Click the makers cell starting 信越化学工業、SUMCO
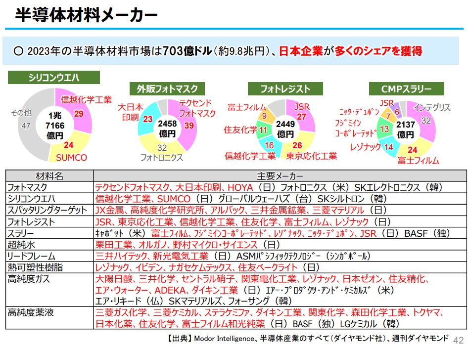Viewport: 469px width, 345px height. point(280,199)
